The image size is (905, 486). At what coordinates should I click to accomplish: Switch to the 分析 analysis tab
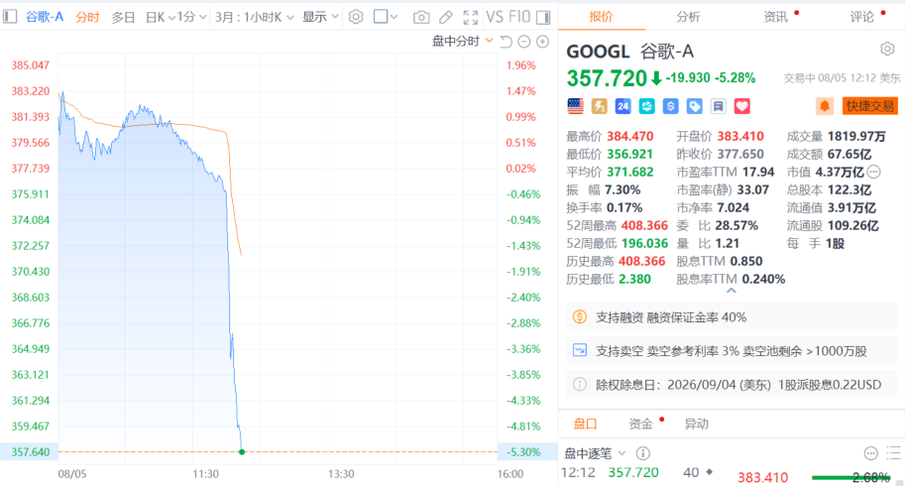688,17
